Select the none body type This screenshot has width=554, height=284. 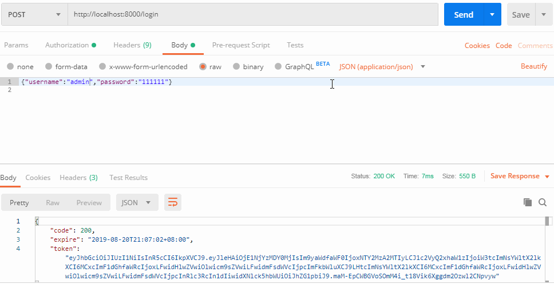click(x=20, y=67)
